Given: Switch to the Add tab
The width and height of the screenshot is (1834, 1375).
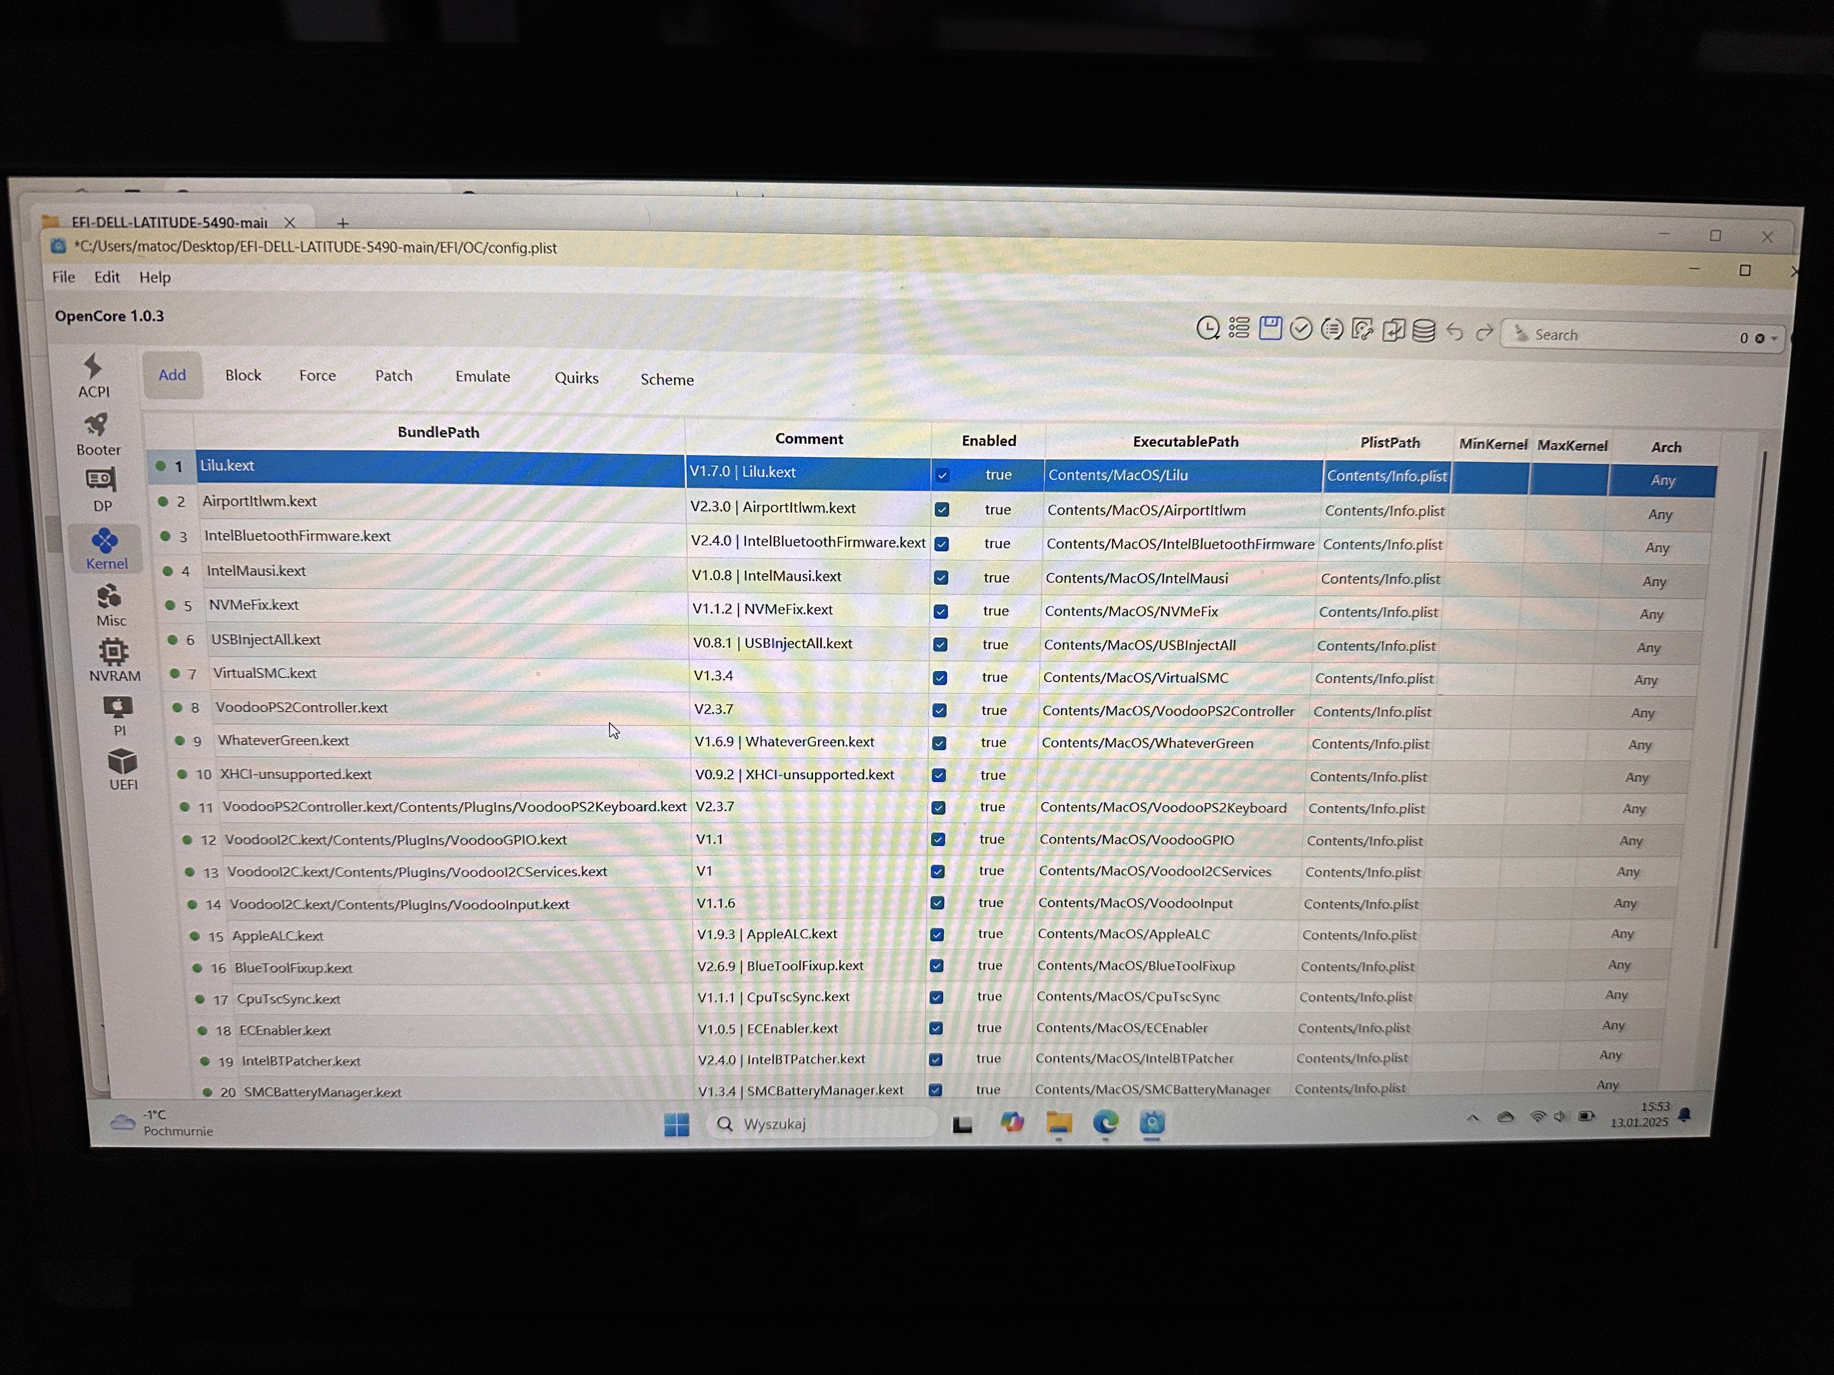Looking at the screenshot, I should [172, 376].
